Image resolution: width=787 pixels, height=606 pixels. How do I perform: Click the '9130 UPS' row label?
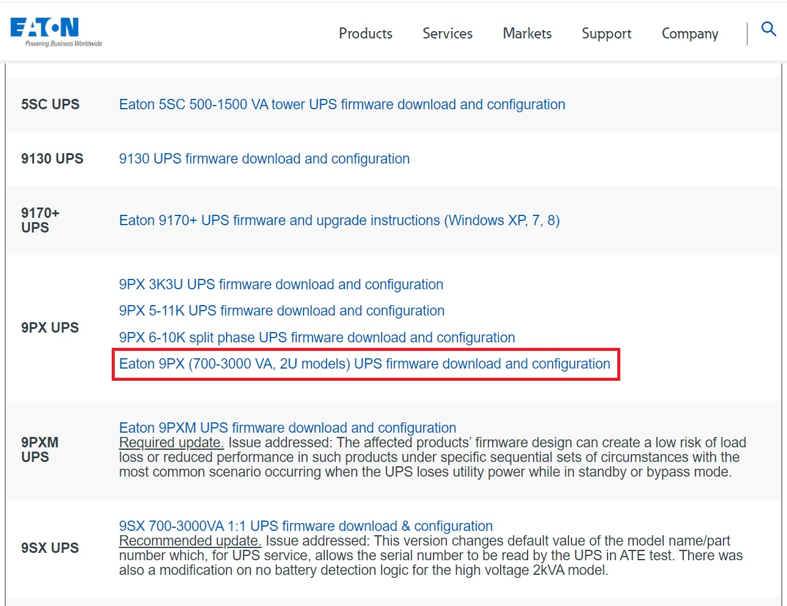click(x=52, y=159)
